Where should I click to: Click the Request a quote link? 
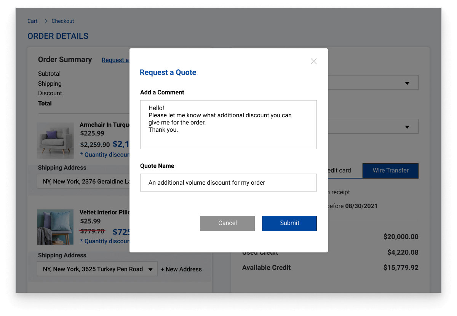[x=115, y=60]
